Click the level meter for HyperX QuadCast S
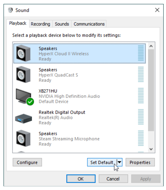Image resolution: width=166 pixels, height=190 pixels. 141,74
